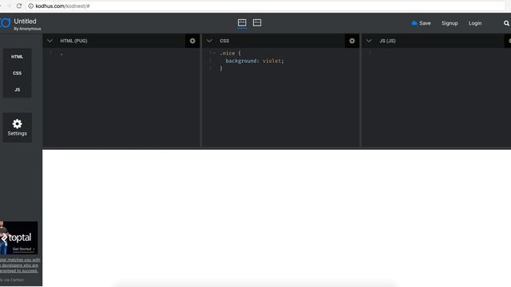Reload the page in browser
511x287 pixels.
coord(19,6)
